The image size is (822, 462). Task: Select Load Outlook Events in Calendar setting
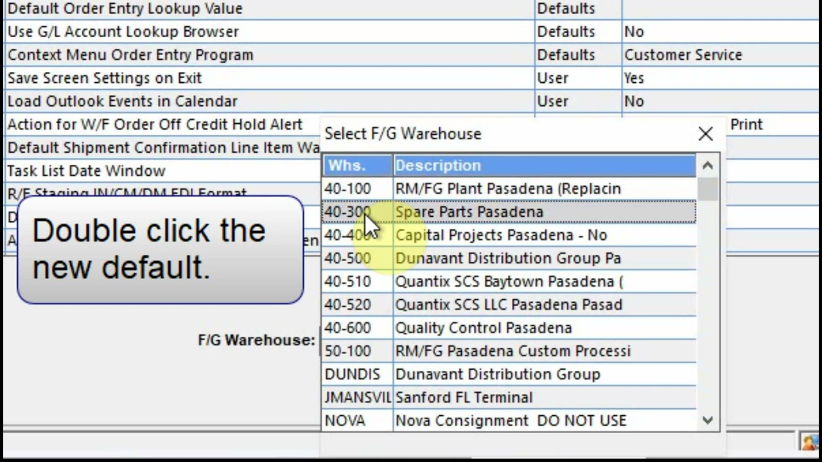[x=122, y=101]
